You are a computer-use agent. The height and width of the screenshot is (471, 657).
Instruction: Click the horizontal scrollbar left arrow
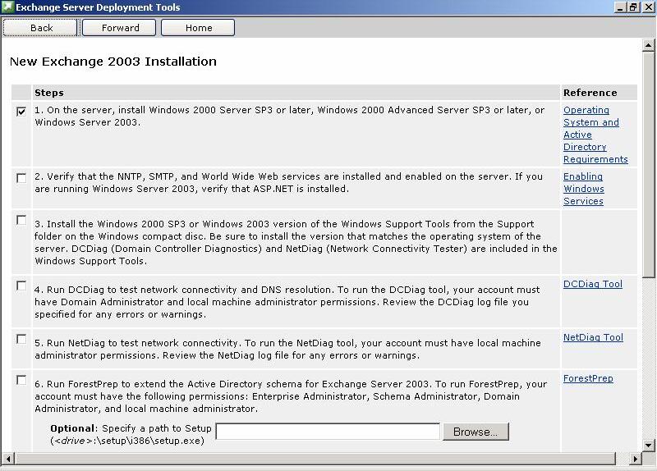click(7, 459)
